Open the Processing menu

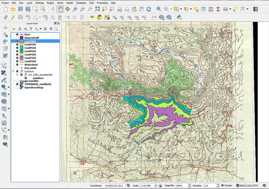[102, 2]
